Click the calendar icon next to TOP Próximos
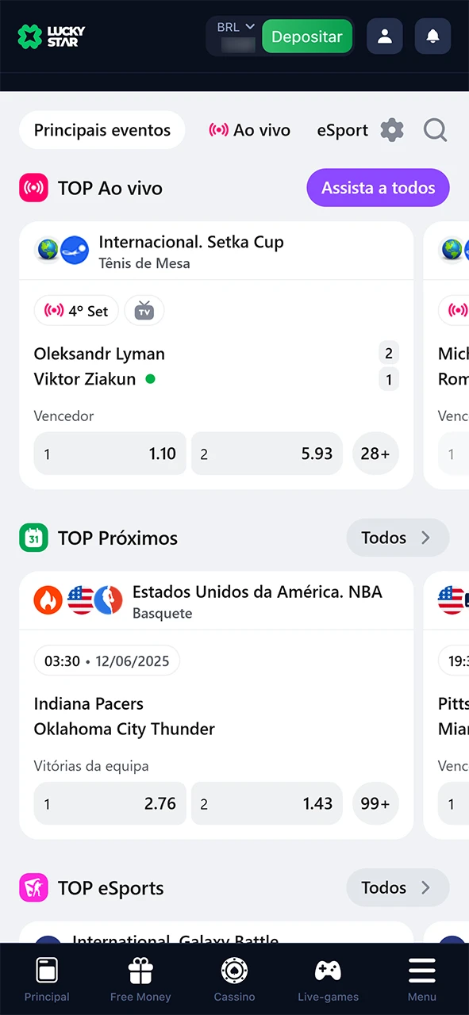The image size is (469, 1015). pyautogui.click(x=33, y=538)
